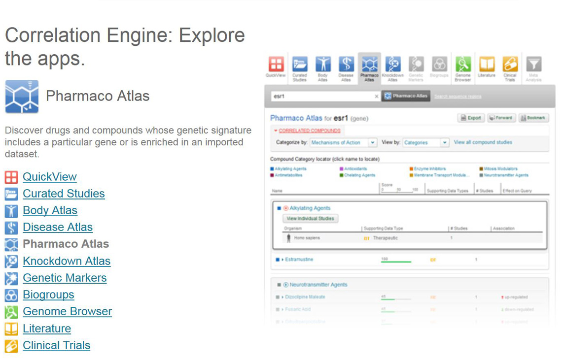Collapse the Correlated Compounds section tab

coord(276,131)
